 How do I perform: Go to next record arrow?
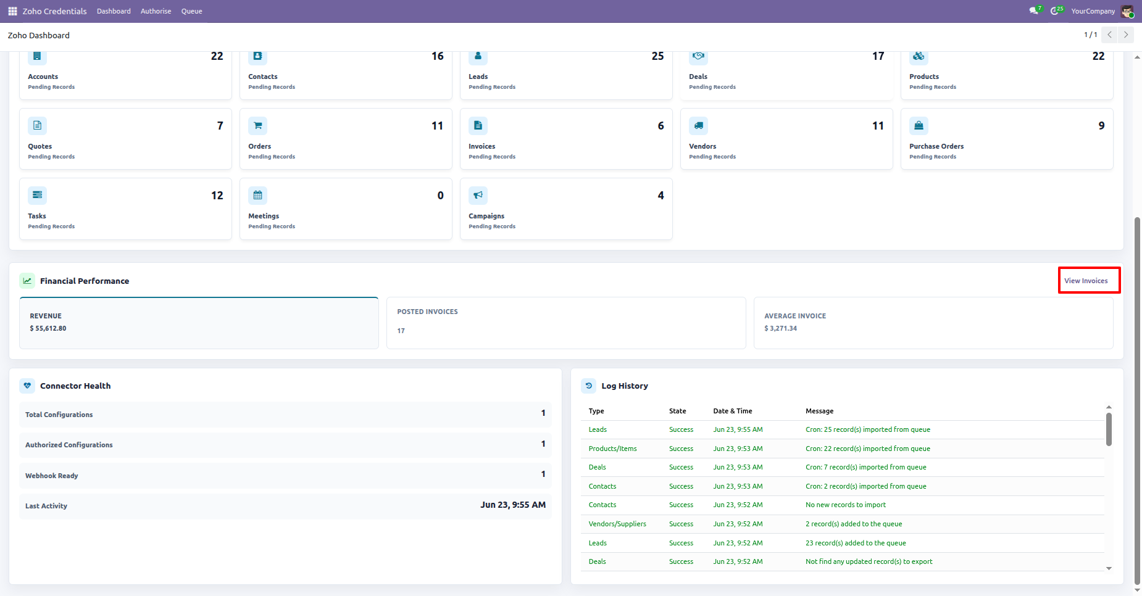tap(1126, 35)
